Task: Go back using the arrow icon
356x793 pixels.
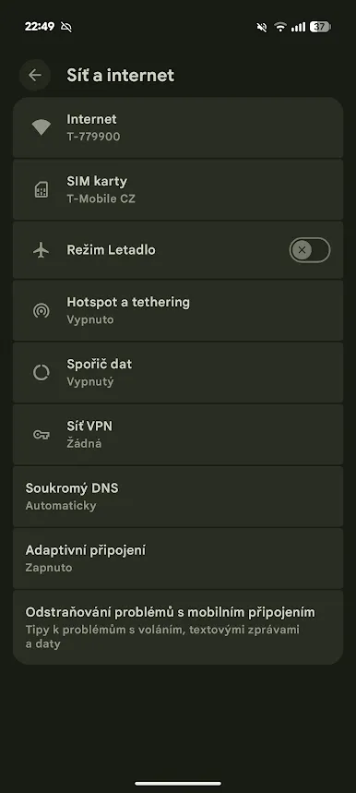Action: pyautogui.click(x=35, y=76)
